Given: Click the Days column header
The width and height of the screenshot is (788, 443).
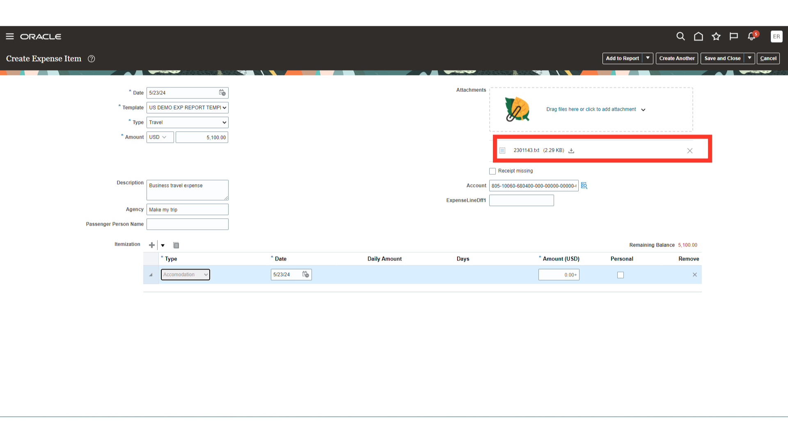Looking at the screenshot, I should [x=463, y=259].
